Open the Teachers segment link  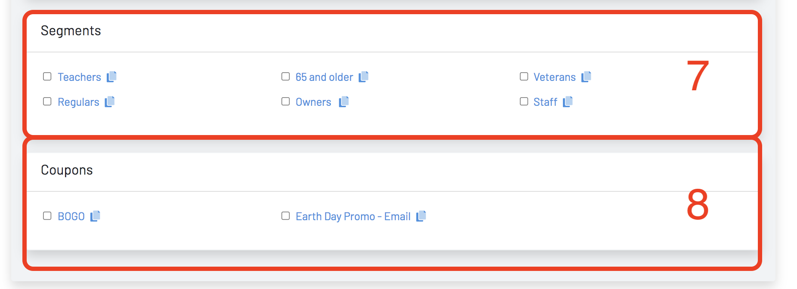[x=79, y=77]
